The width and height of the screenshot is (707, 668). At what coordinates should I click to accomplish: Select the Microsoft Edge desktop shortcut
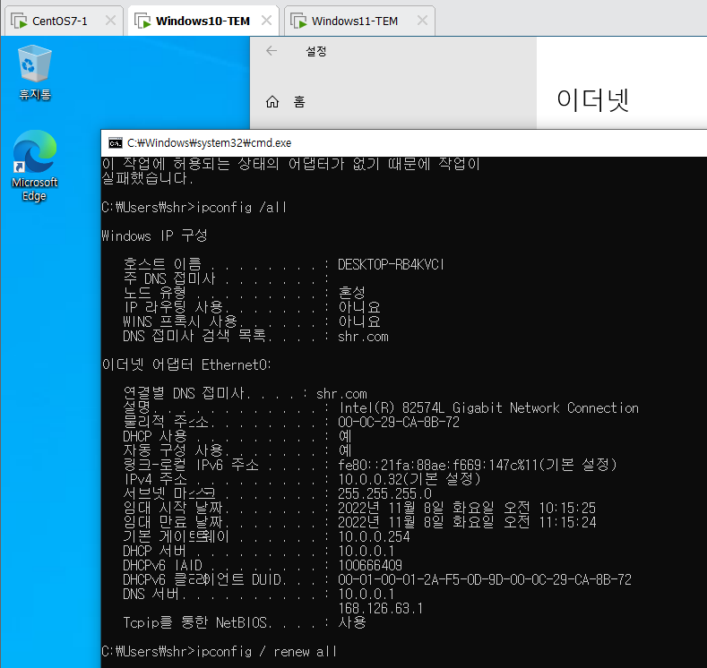point(35,166)
